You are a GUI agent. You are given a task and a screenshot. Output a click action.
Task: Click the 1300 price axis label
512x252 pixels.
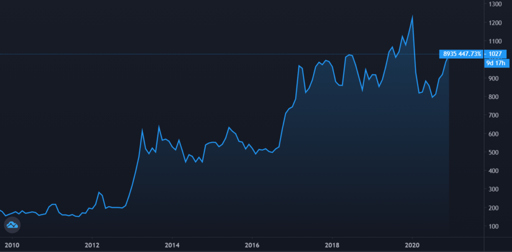click(x=495, y=4)
